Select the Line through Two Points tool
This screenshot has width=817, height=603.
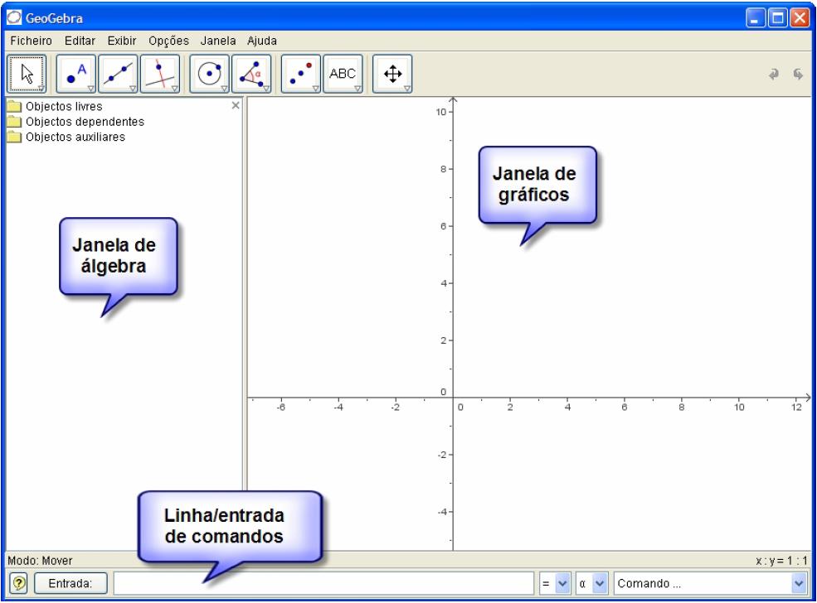pyautogui.click(x=119, y=74)
